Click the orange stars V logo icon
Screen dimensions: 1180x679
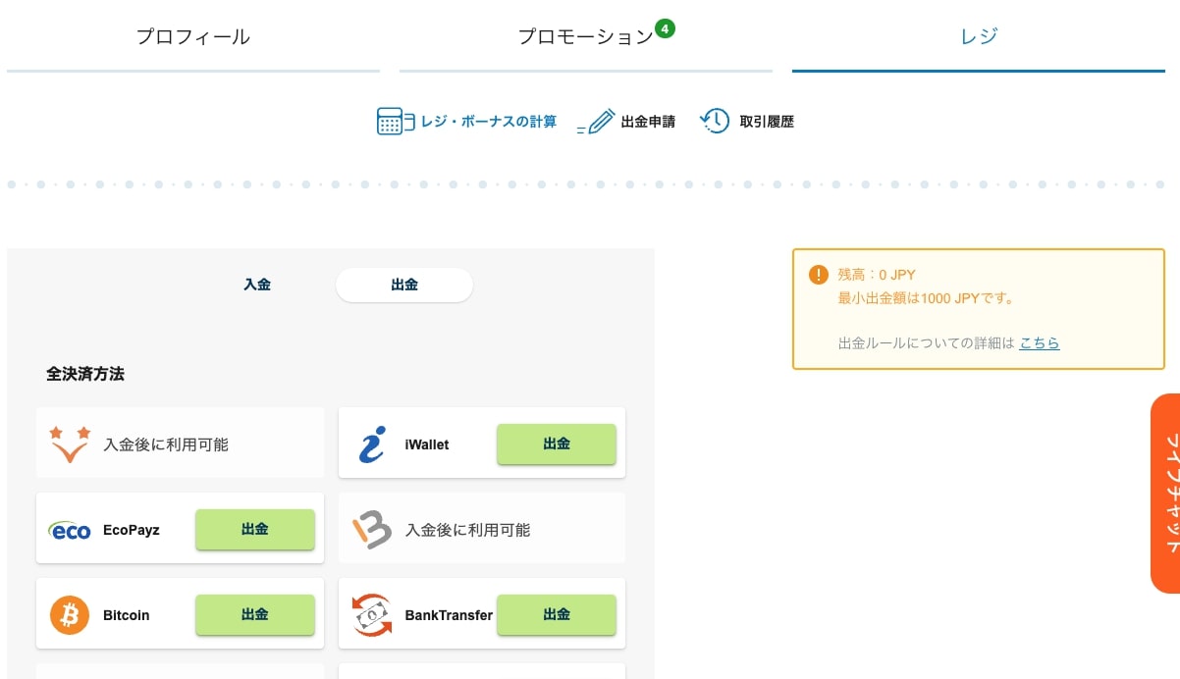[x=70, y=444]
